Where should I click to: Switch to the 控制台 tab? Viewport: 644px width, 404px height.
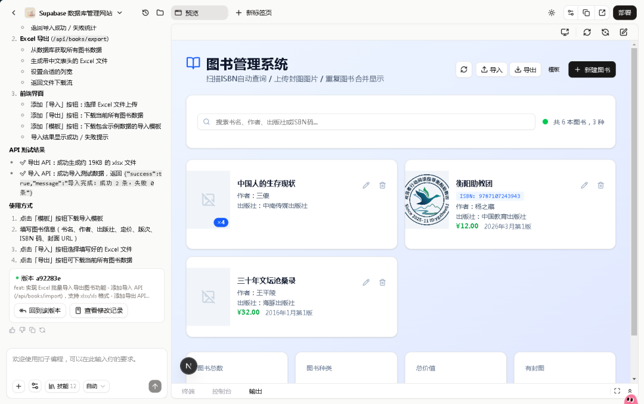coord(222,391)
